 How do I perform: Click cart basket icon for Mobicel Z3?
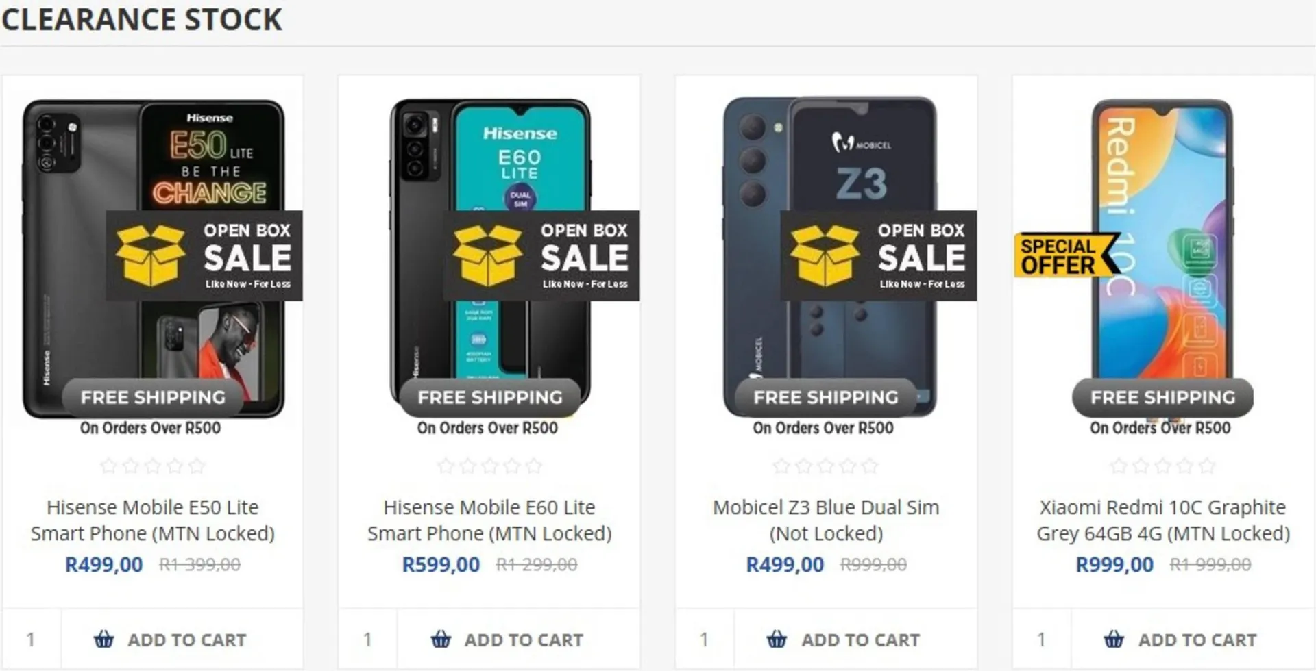click(777, 640)
